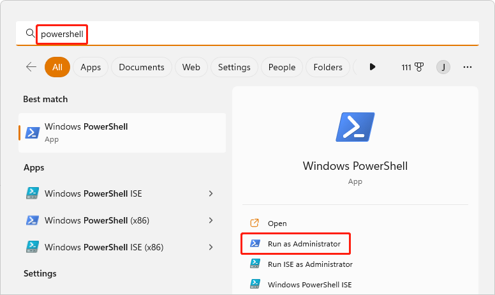Open the J user profile avatar
Image resolution: width=495 pixels, height=295 pixels.
click(443, 67)
